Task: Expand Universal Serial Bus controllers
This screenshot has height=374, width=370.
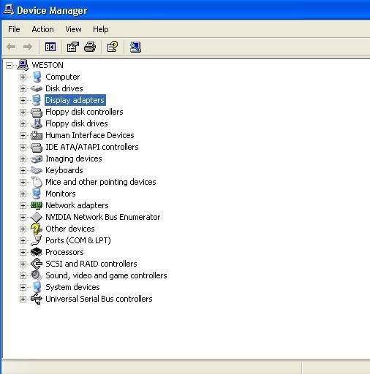Action: click(23, 299)
